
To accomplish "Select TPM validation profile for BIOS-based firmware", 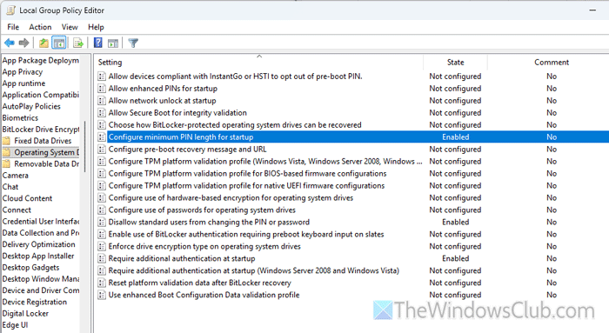I will 247,174.
